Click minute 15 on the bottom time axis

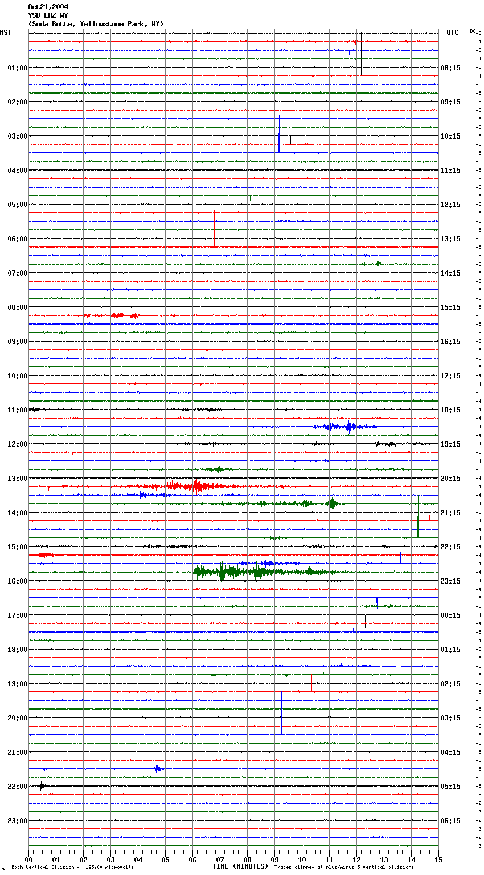[438, 860]
